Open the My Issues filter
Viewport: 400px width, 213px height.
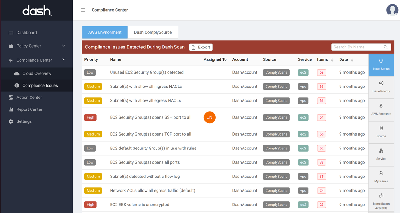click(381, 177)
